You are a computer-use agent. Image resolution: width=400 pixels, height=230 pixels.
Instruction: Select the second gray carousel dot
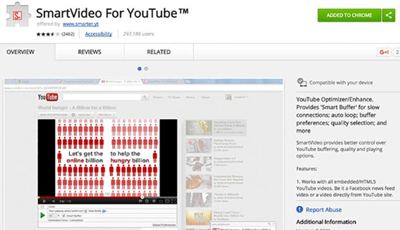146,69
